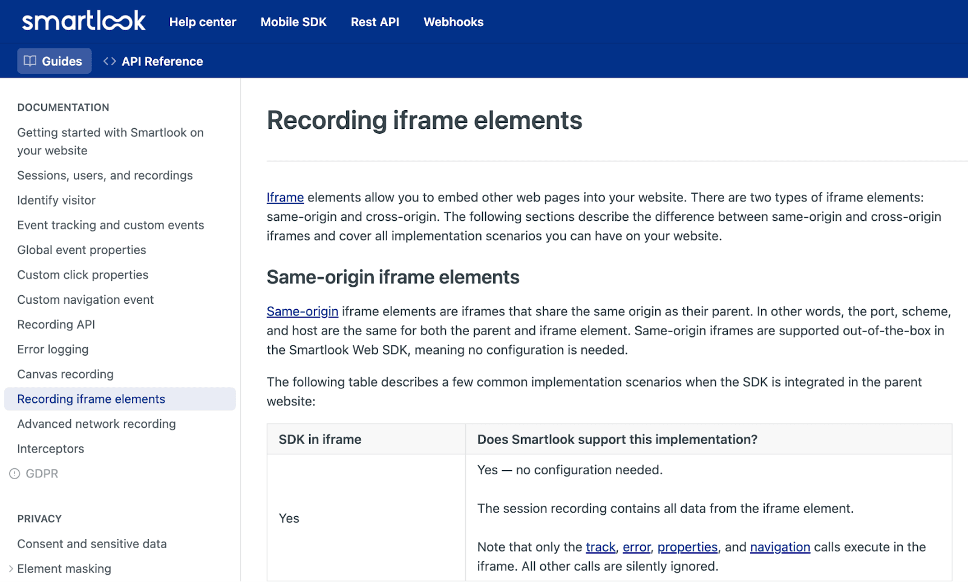Open the Same-origin hyperlink

[302, 312]
